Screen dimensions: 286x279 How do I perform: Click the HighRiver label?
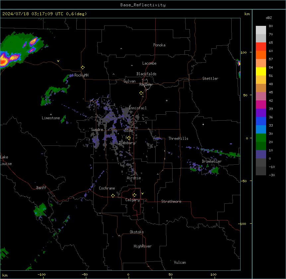(x=143, y=246)
